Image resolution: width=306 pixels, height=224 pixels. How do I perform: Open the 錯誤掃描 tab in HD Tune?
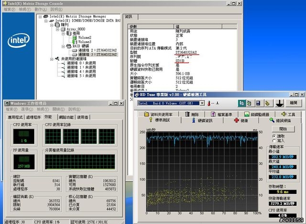click(281, 120)
